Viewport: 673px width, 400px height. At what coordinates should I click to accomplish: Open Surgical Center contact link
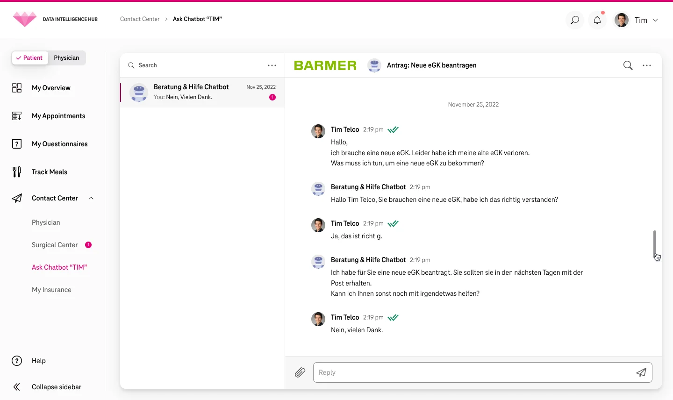[55, 245]
